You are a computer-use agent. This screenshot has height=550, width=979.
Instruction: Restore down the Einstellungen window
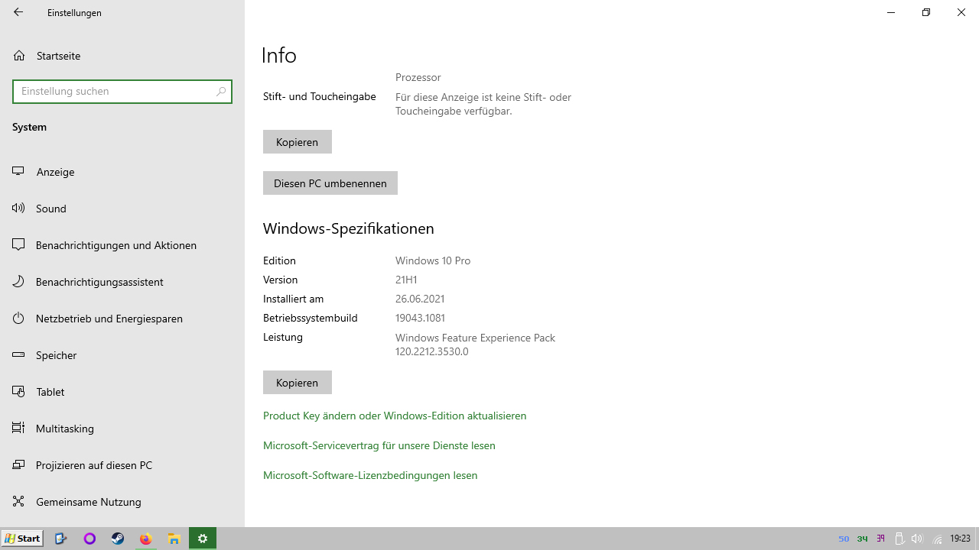(926, 12)
